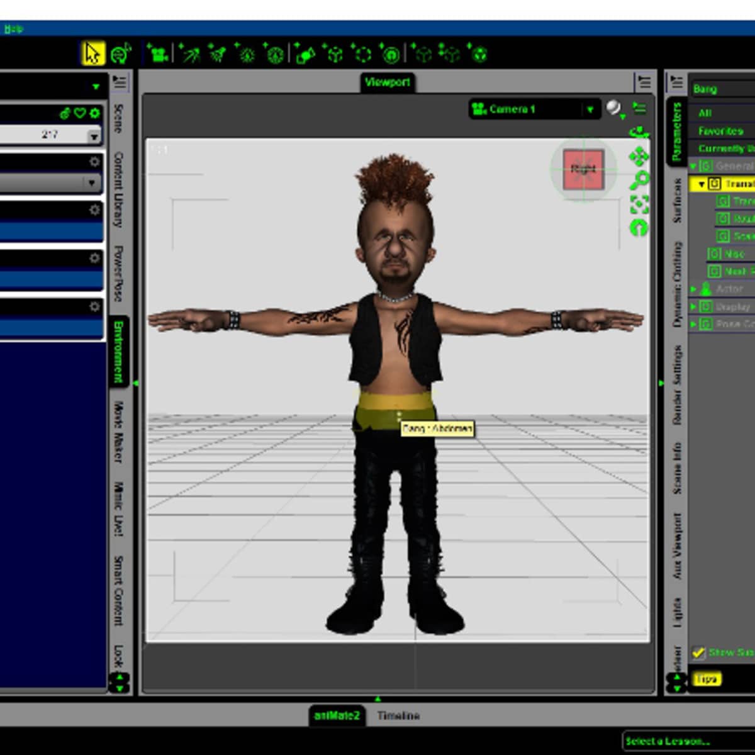Click the reset view icon in viewport
The width and height of the screenshot is (755, 755).
point(639,227)
